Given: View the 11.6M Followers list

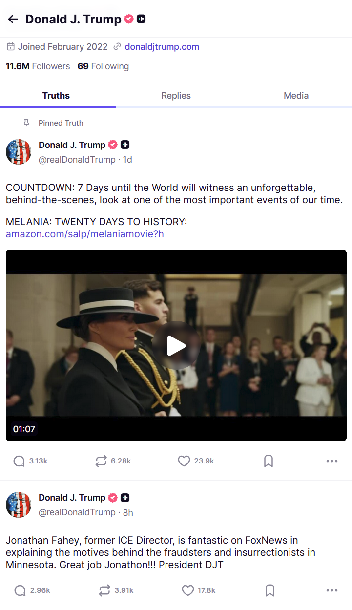Looking at the screenshot, I should pos(38,66).
